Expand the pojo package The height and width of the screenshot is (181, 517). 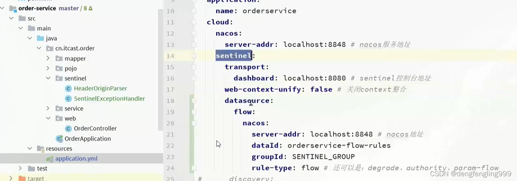[x=48, y=68]
